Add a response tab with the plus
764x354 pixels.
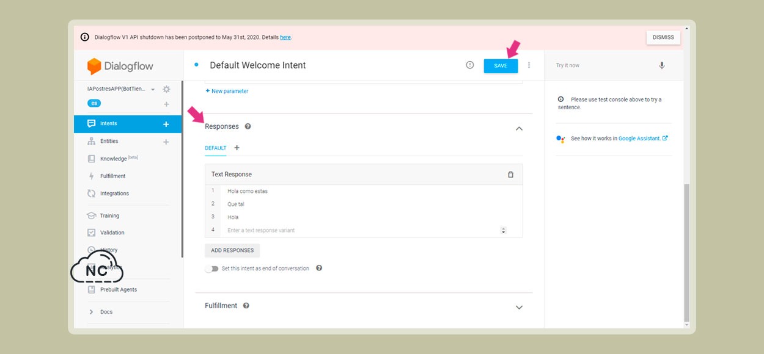coord(237,148)
